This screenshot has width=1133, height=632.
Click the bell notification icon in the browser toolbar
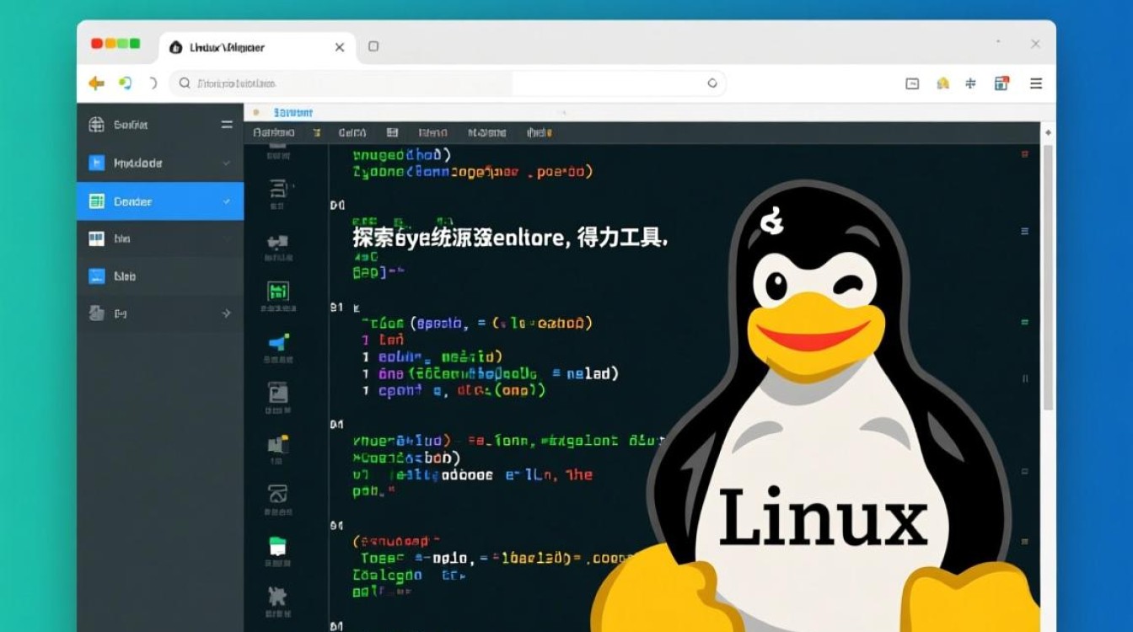pos(942,83)
